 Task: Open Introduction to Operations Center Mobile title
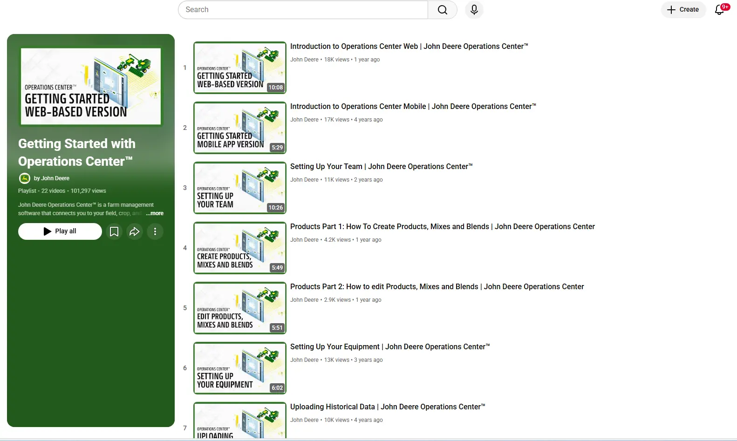(x=413, y=107)
